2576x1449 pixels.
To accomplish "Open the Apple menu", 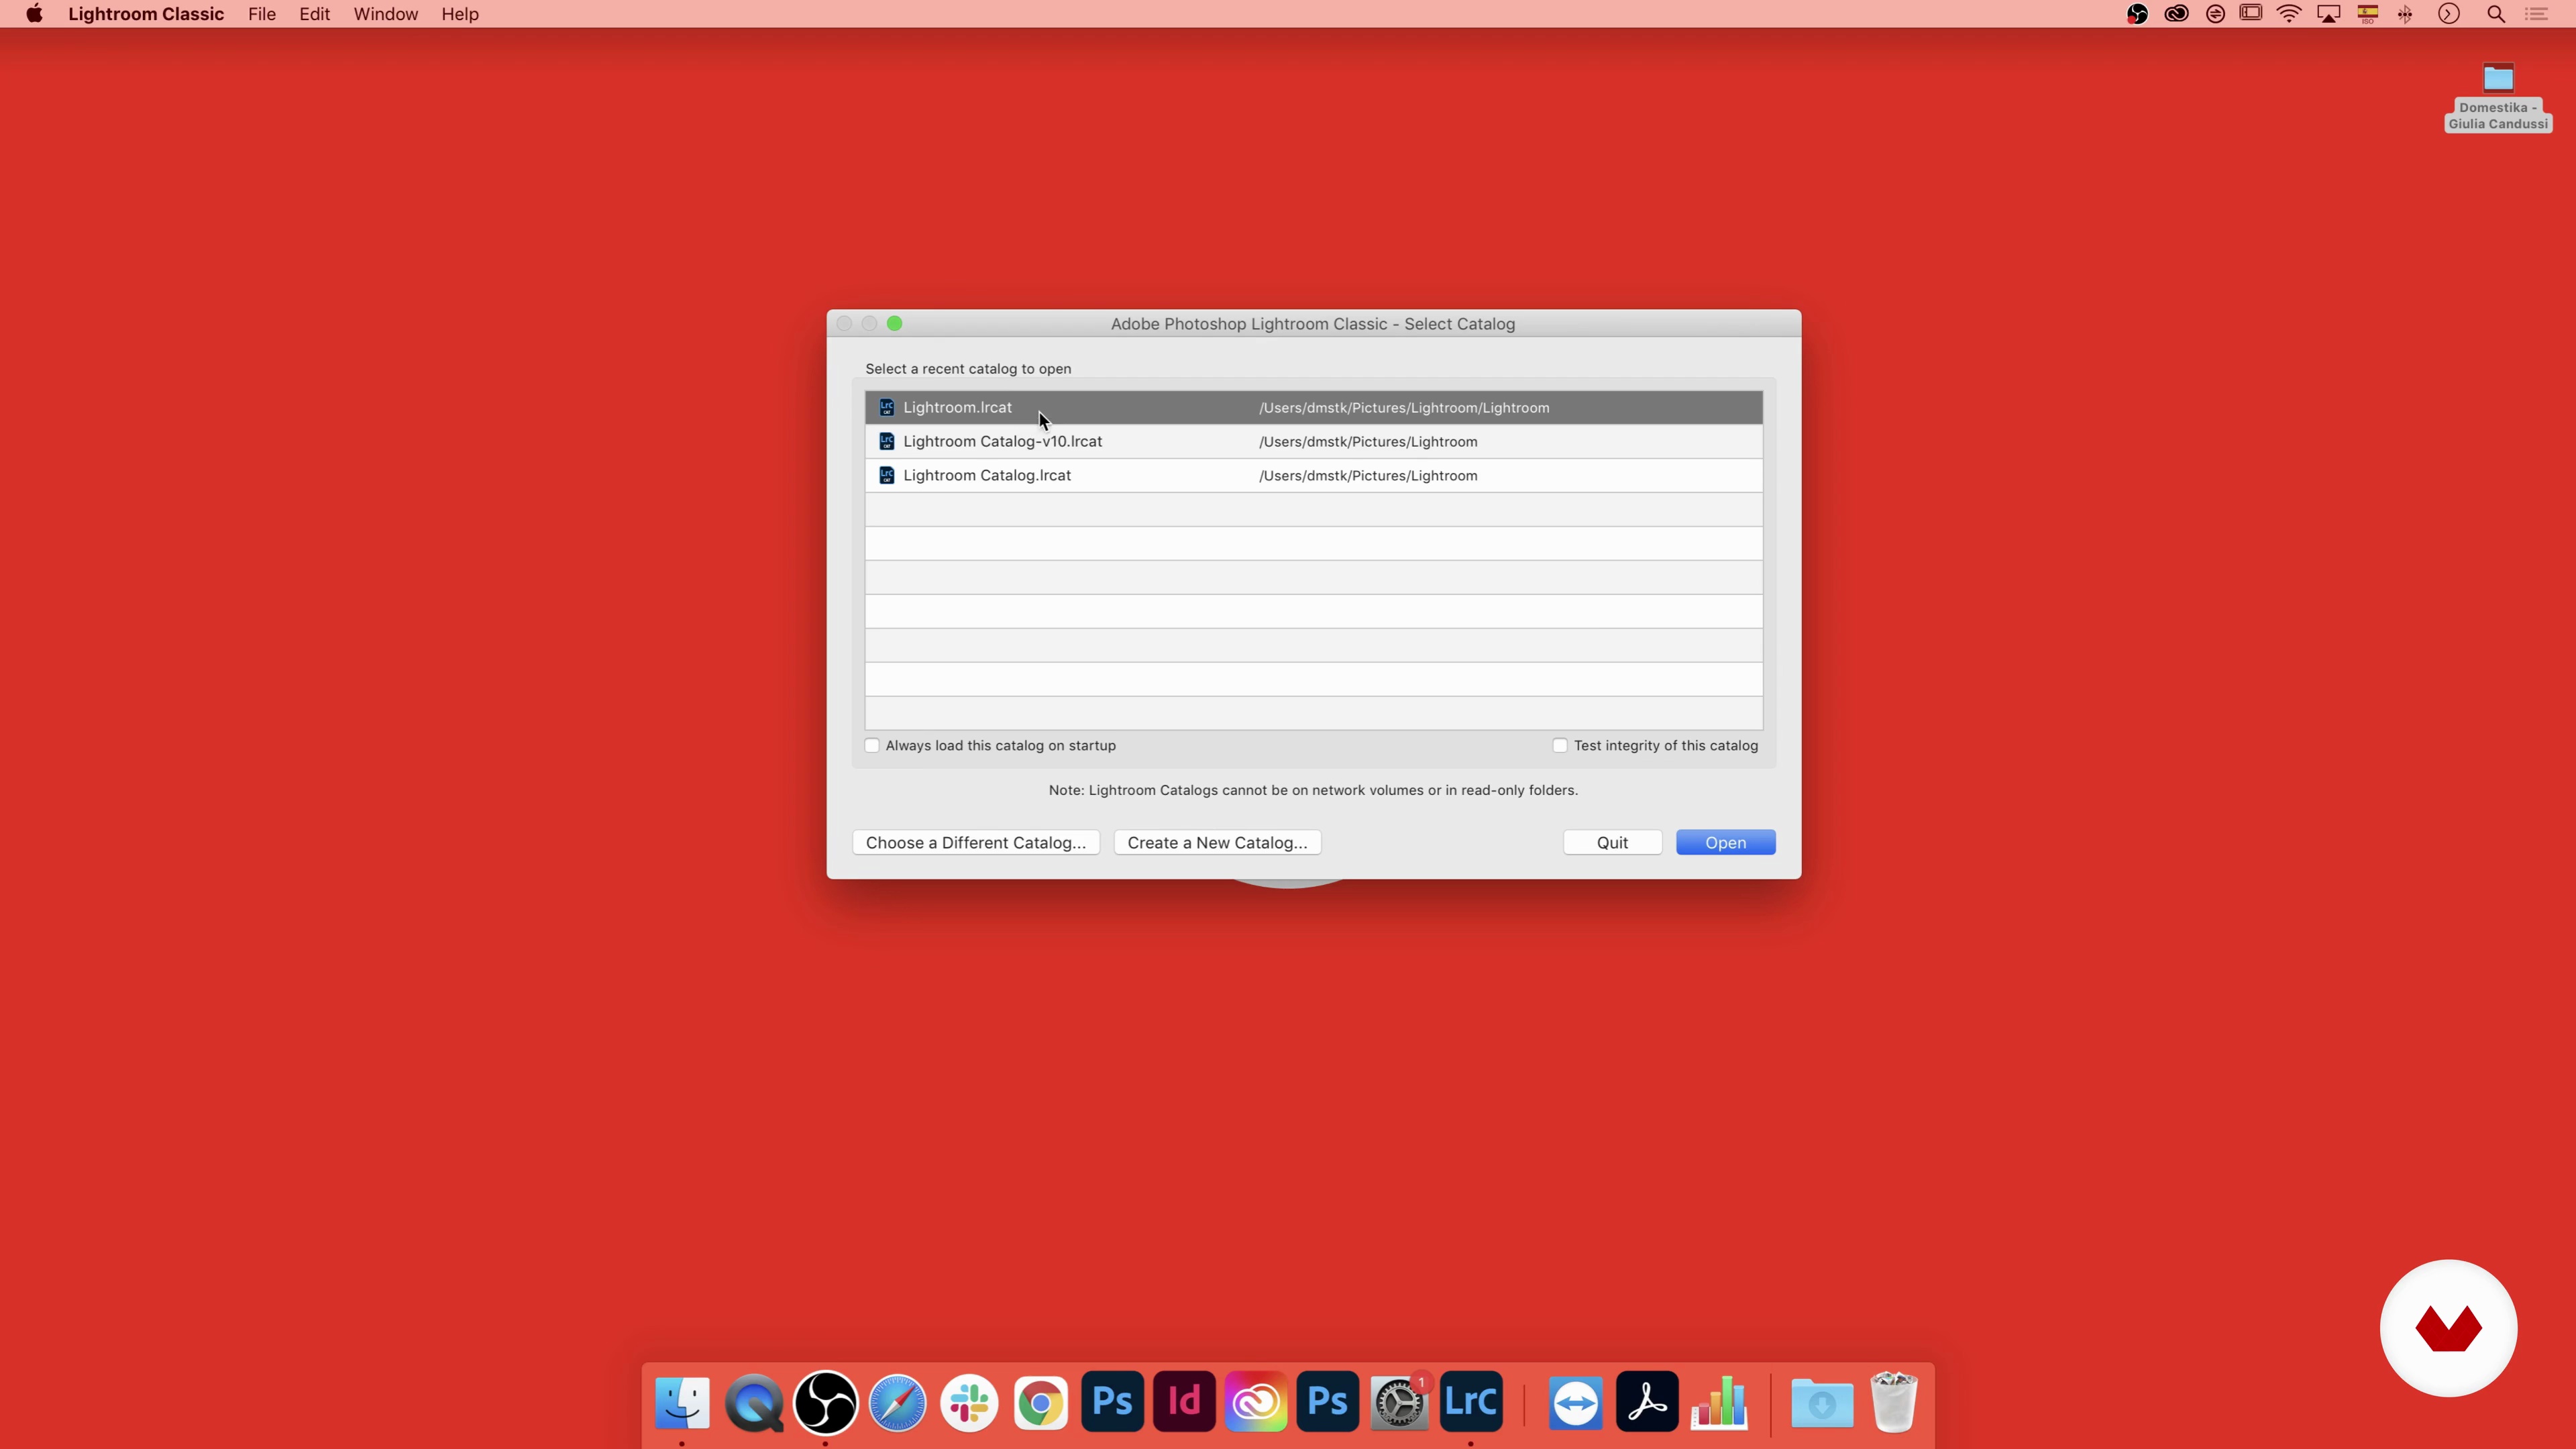I will coord(34,14).
